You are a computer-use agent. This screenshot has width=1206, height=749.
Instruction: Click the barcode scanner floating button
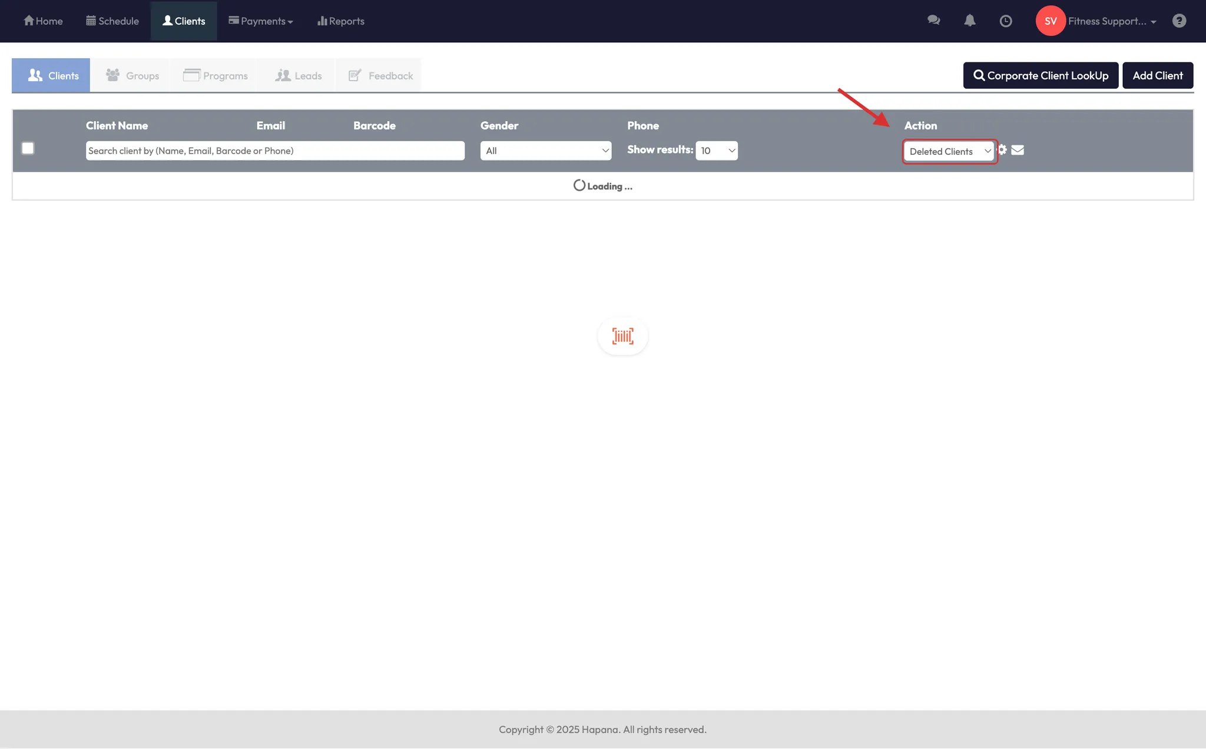point(622,336)
